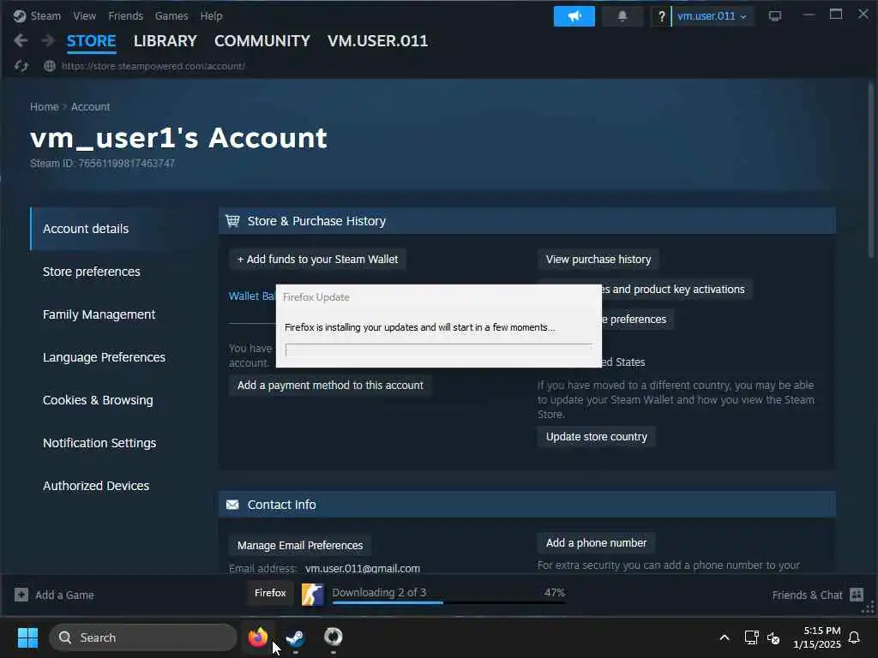This screenshot has height=658, width=878.
Task: Click the Wallet Balance link
Action: coord(252,296)
